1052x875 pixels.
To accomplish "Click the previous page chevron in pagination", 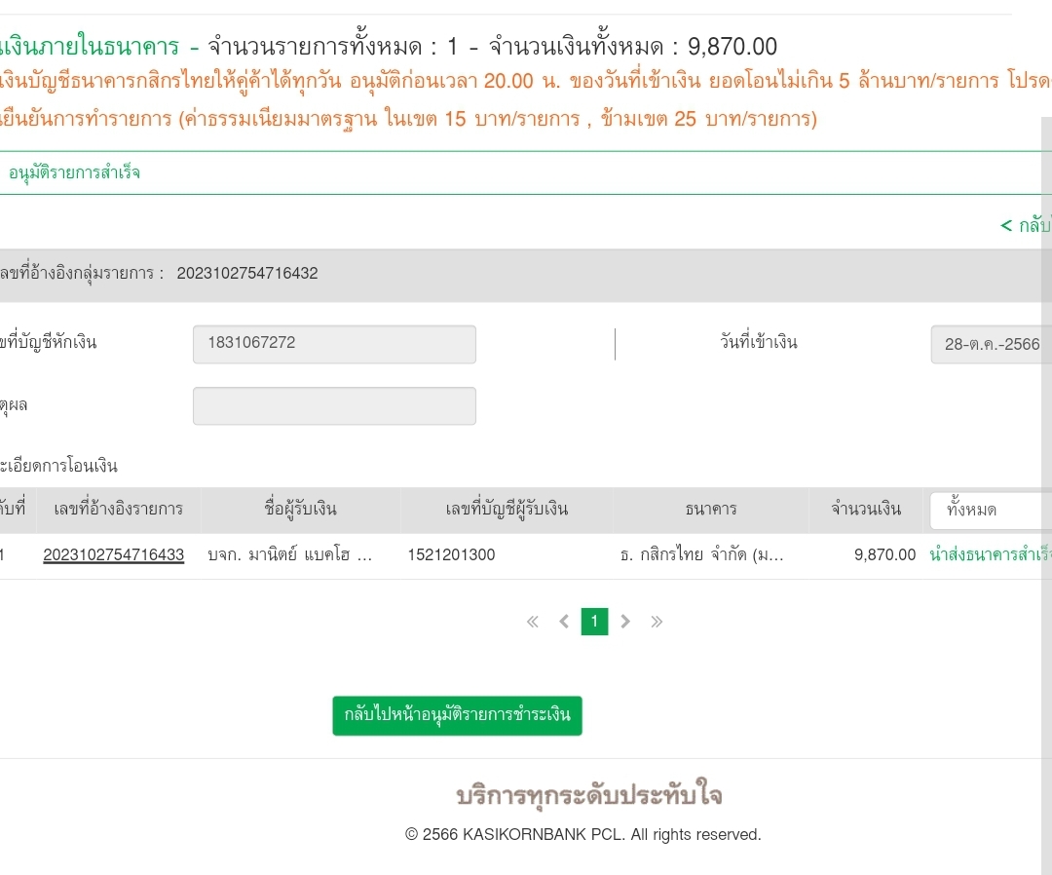I will coord(563,622).
